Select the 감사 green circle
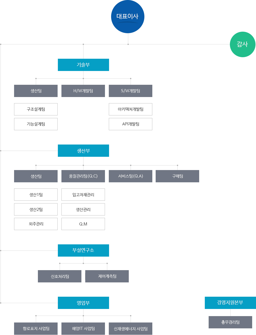Viewport: 256px width, 335px height. pos(242,44)
